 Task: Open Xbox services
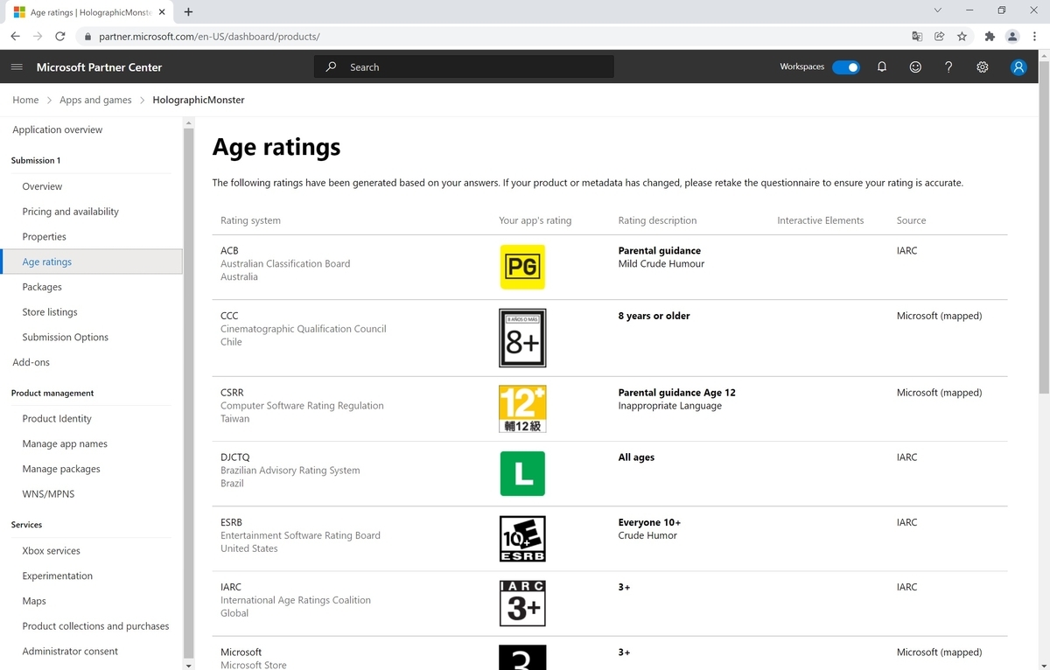(51, 551)
